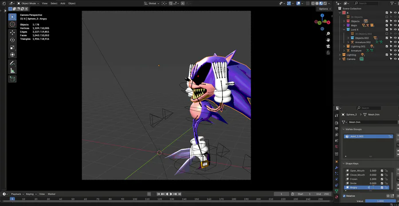399x206 pixels.
Task: Click the snap magnet icon in header
Action: click(x=171, y=3)
